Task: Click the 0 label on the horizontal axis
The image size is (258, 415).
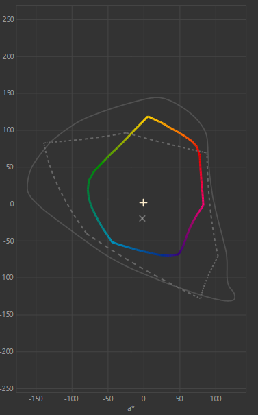Action: (144, 399)
